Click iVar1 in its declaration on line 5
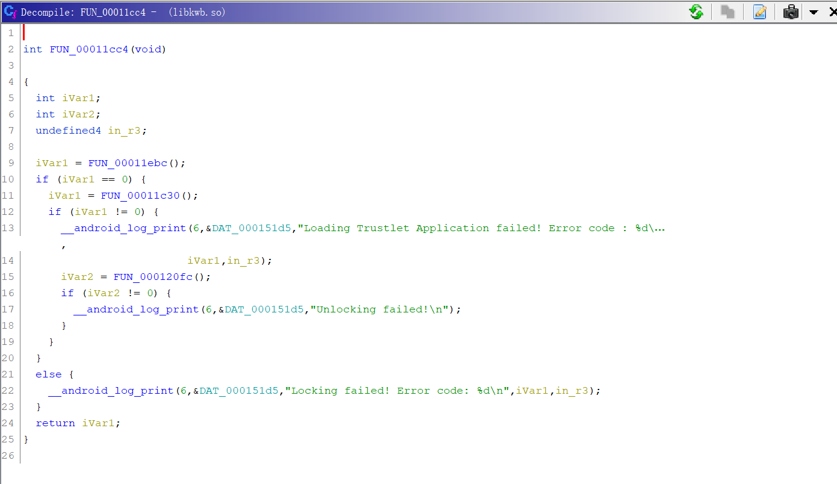The image size is (837, 484). [x=78, y=98]
